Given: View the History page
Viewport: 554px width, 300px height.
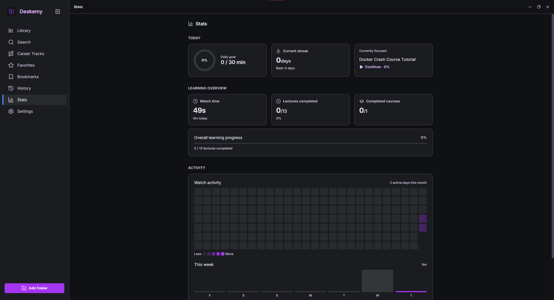Looking at the screenshot, I should (35, 88).
